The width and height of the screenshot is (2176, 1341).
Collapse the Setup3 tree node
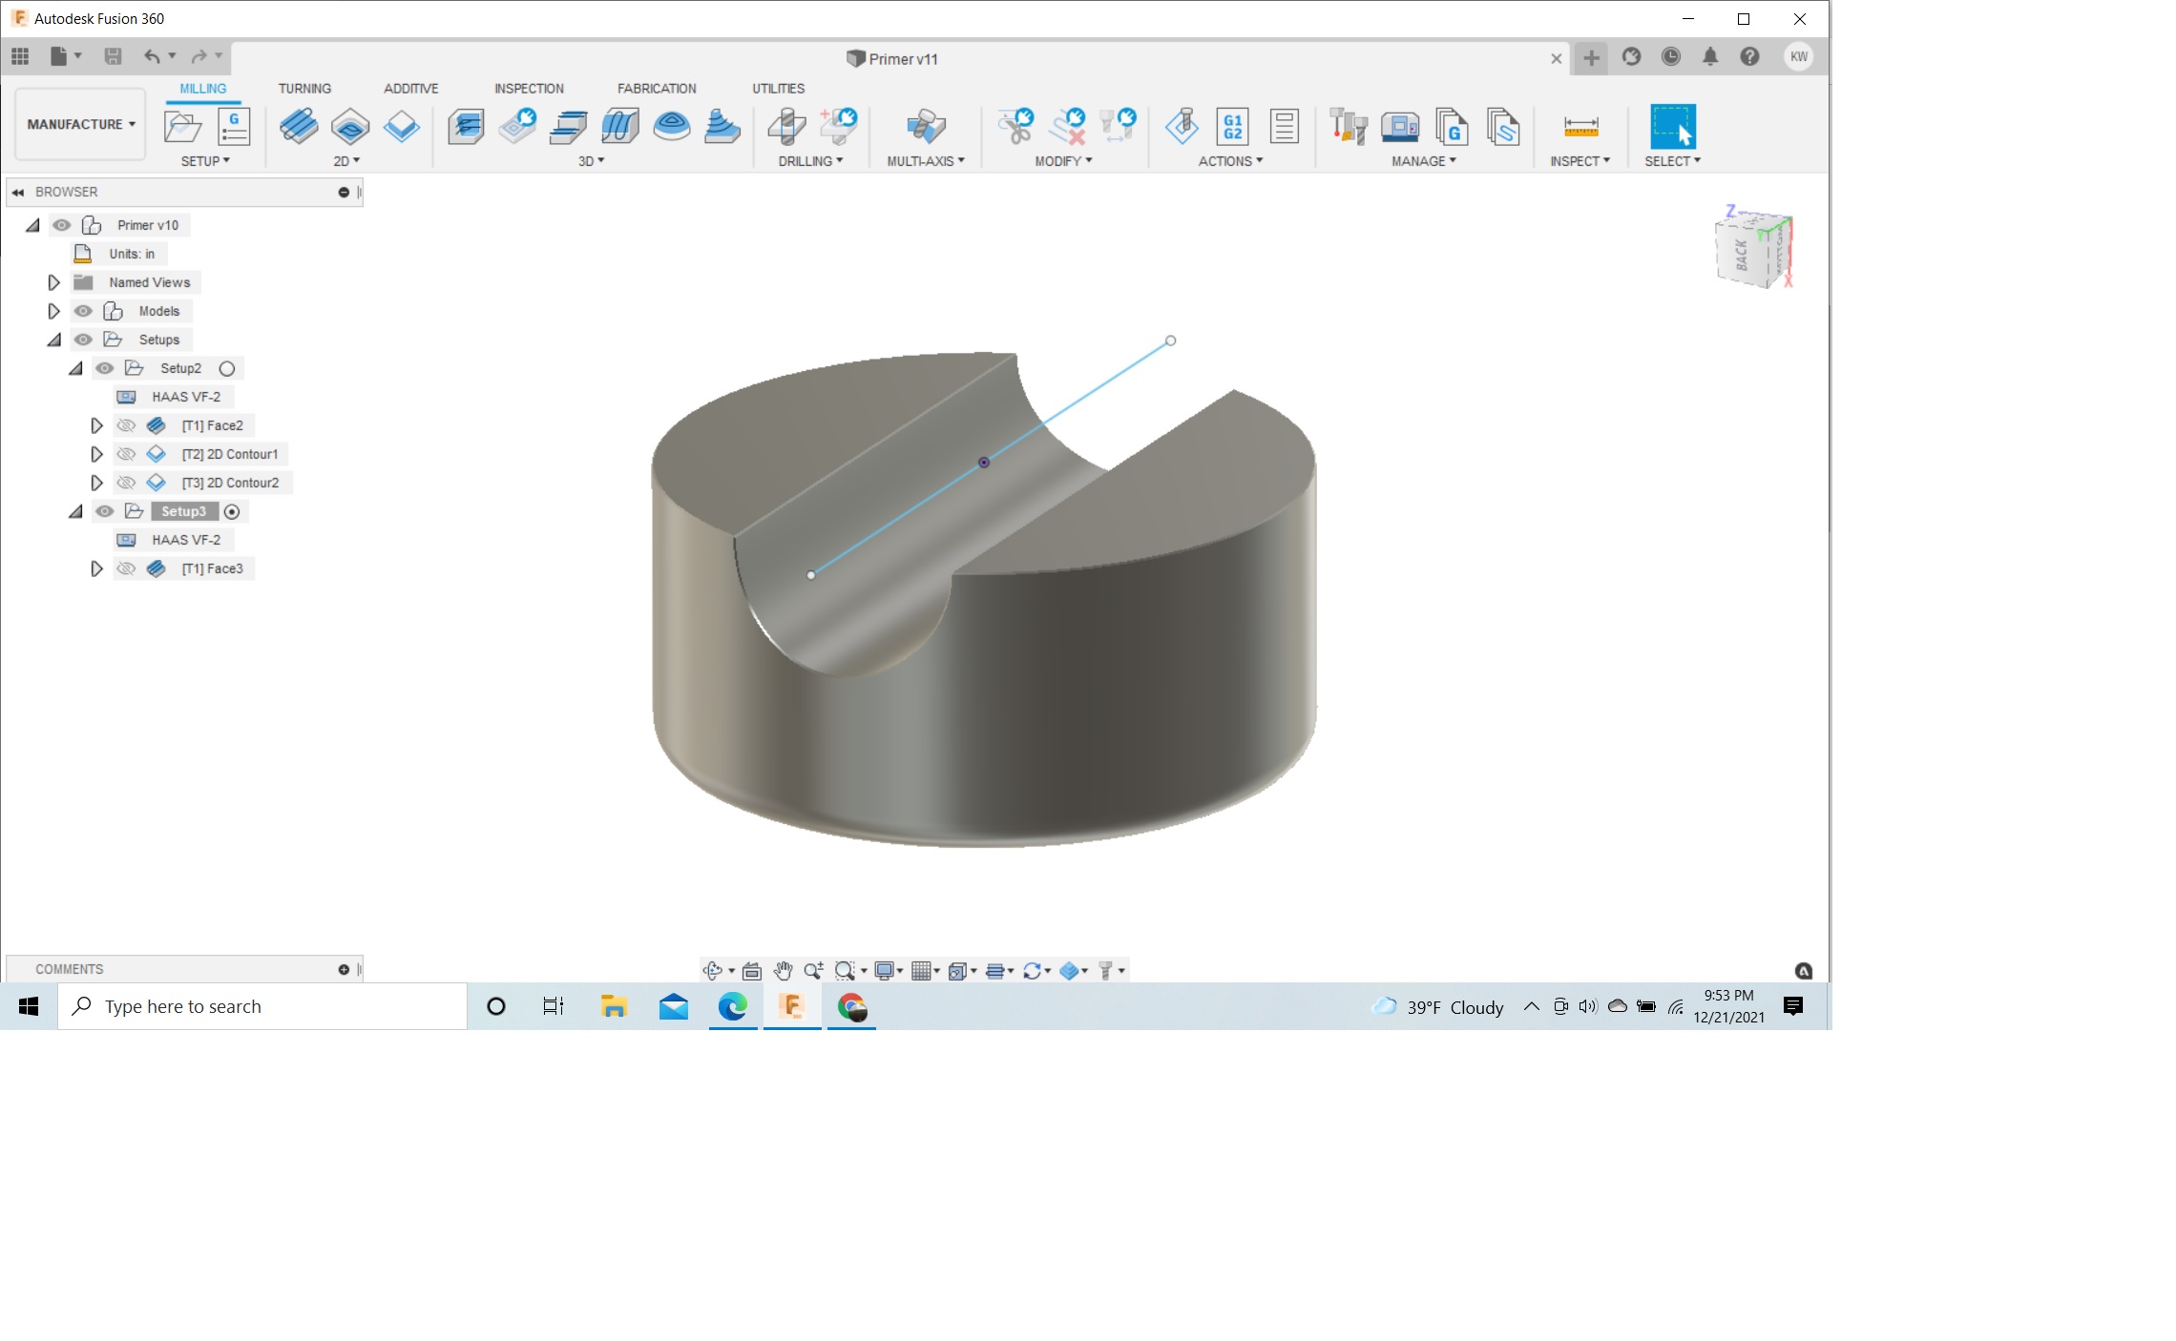click(x=75, y=511)
